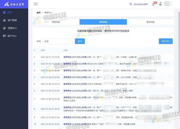
Task: Click the 商机导出 export button
Action: click(x=166, y=41)
